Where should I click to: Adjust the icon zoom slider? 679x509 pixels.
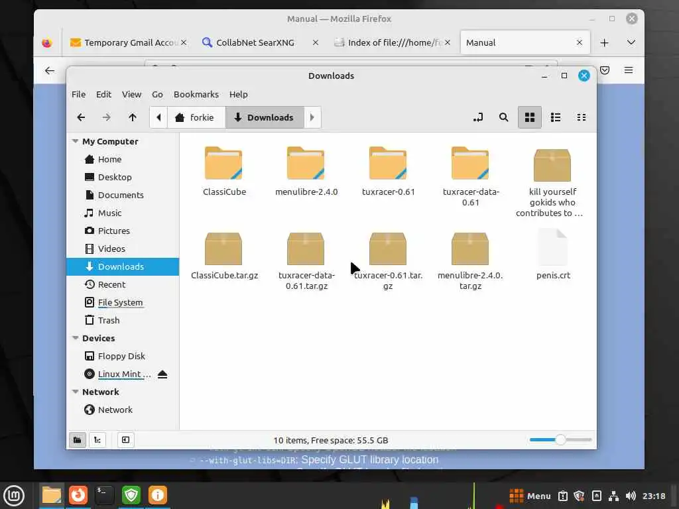coord(560,440)
